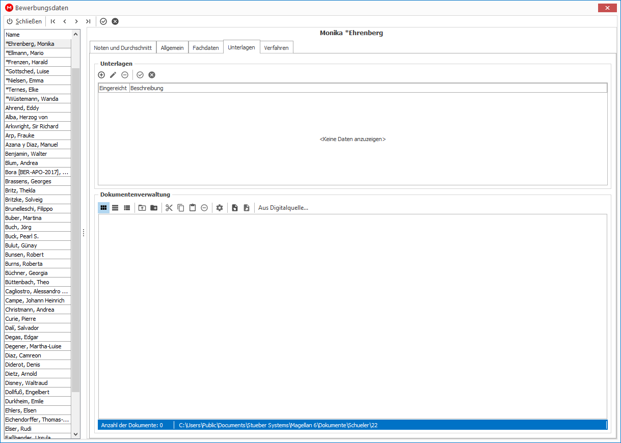Open the Noten und Durchschnitt tab
The height and width of the screenshot is (443, 621).
coord(123,47)
